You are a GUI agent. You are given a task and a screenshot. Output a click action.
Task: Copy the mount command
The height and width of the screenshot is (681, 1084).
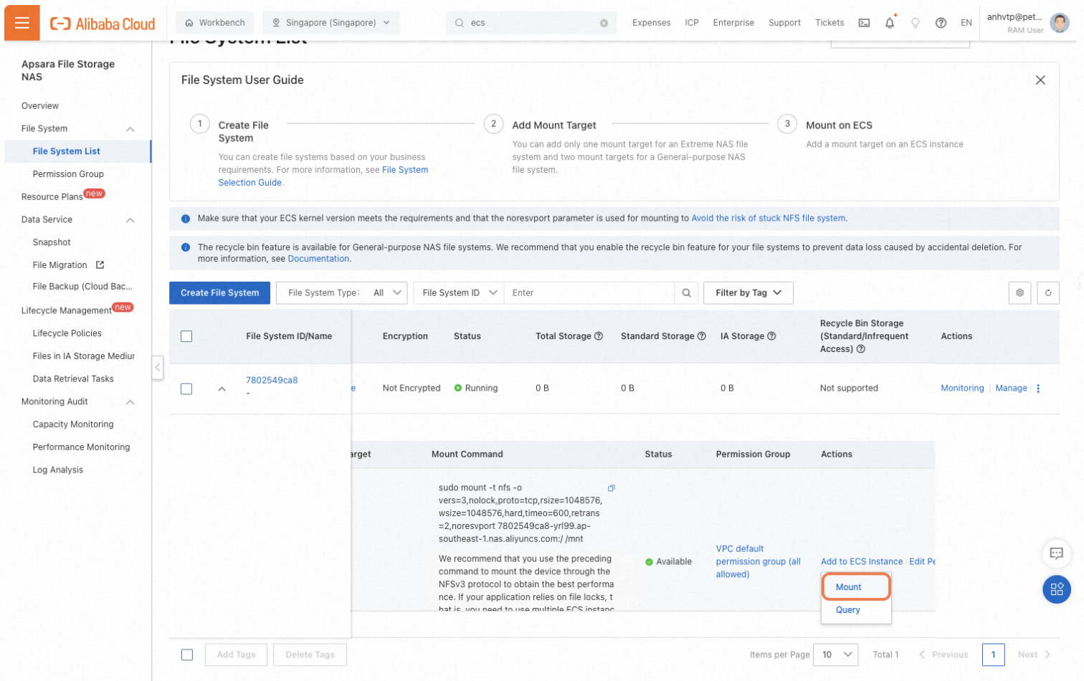[612, 488]
